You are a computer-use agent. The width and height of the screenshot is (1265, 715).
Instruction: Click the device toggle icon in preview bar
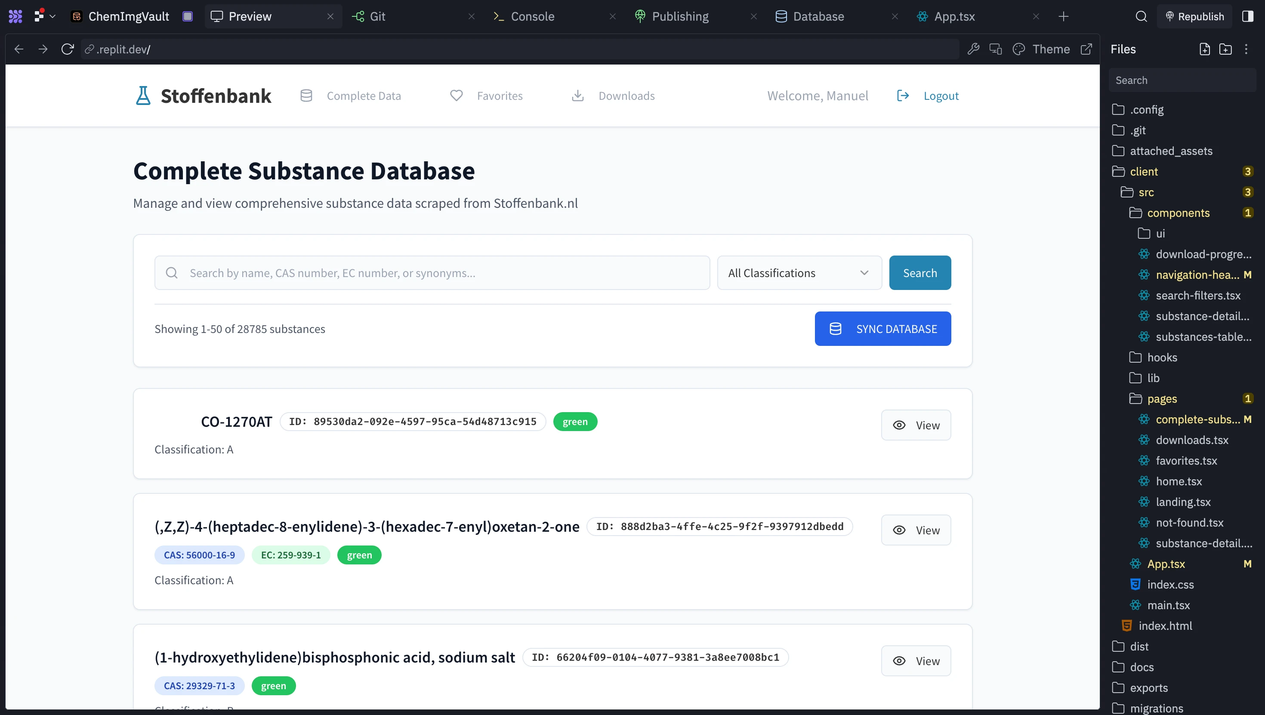(995, 49)
